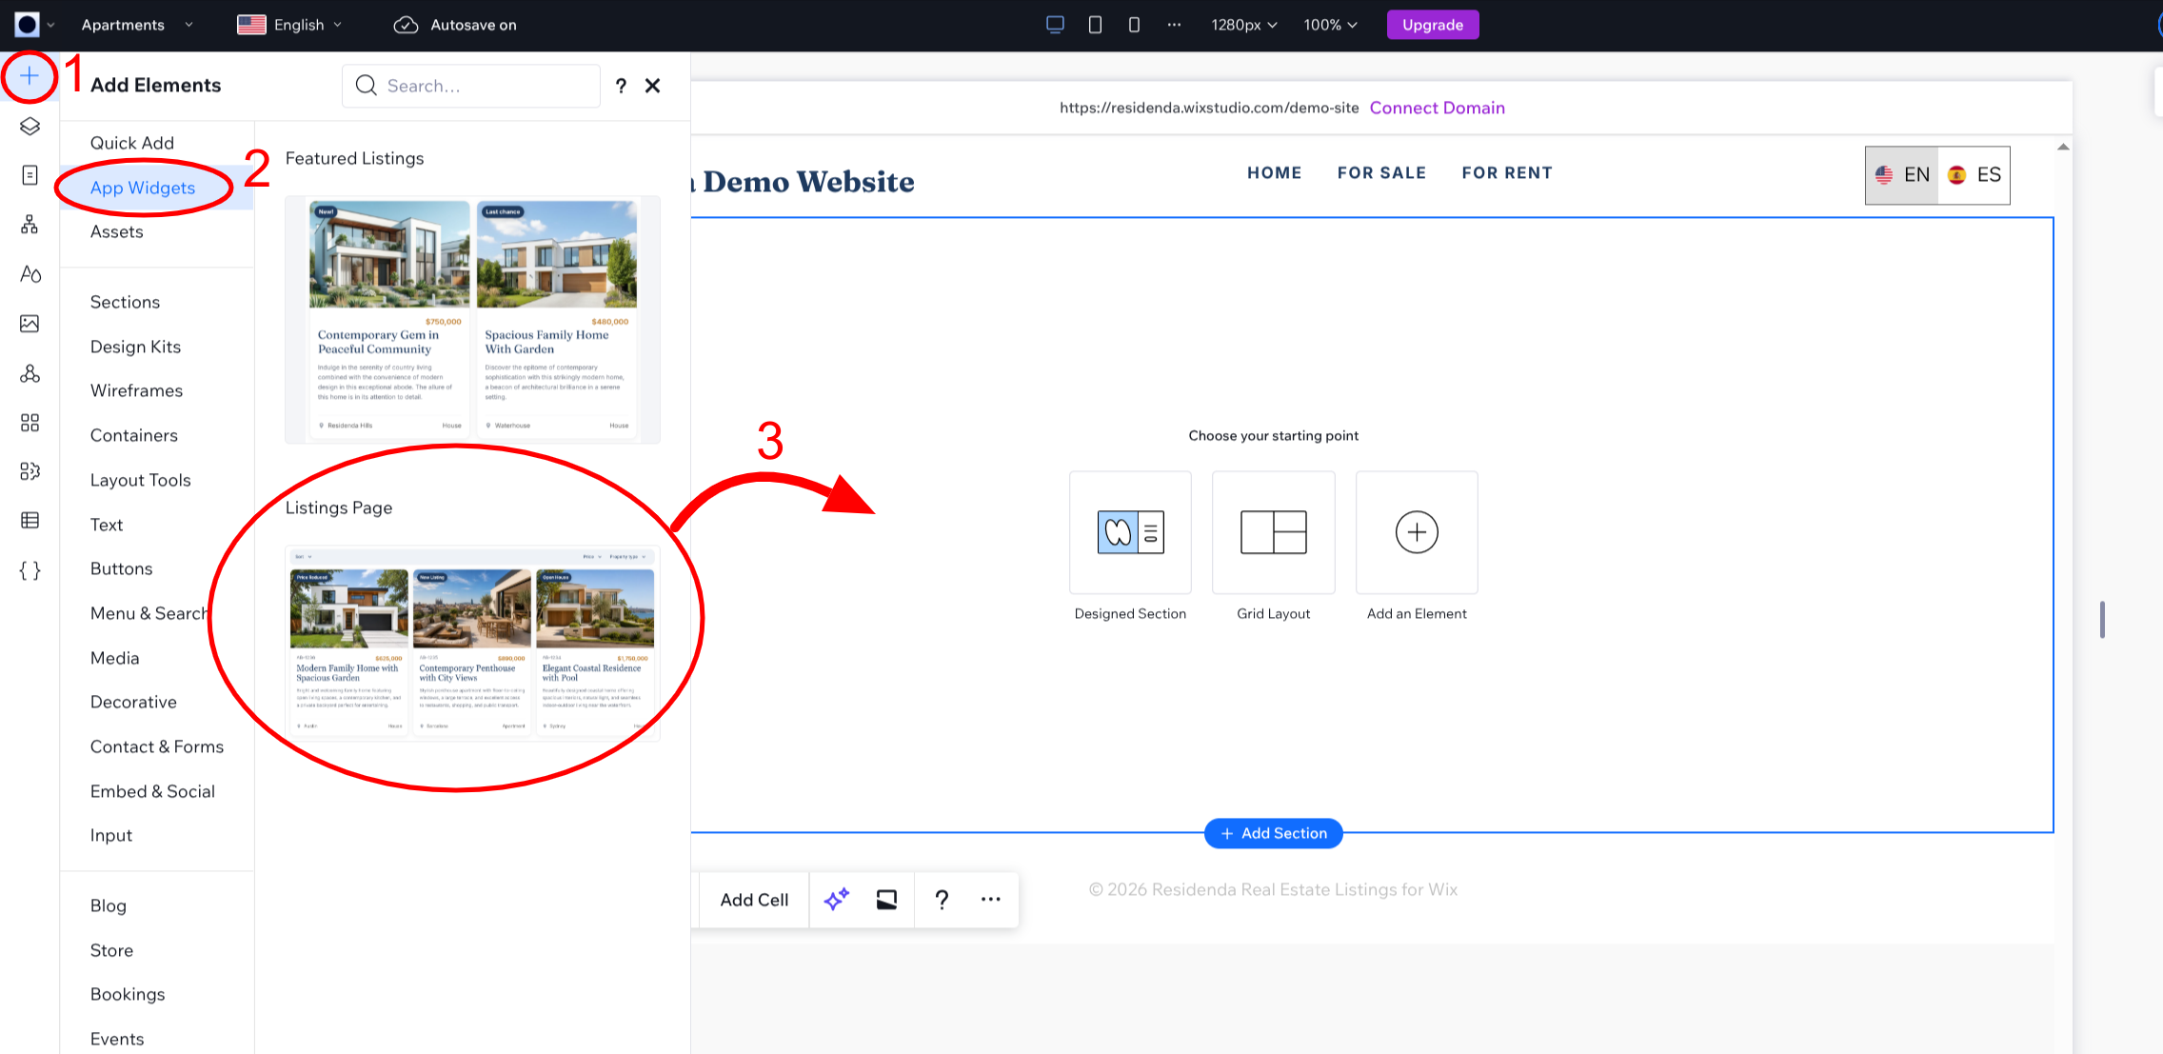
Task: Open more actions ellipsis in cell toolbar
Action: pyautogui.click(x=991, y=900)
